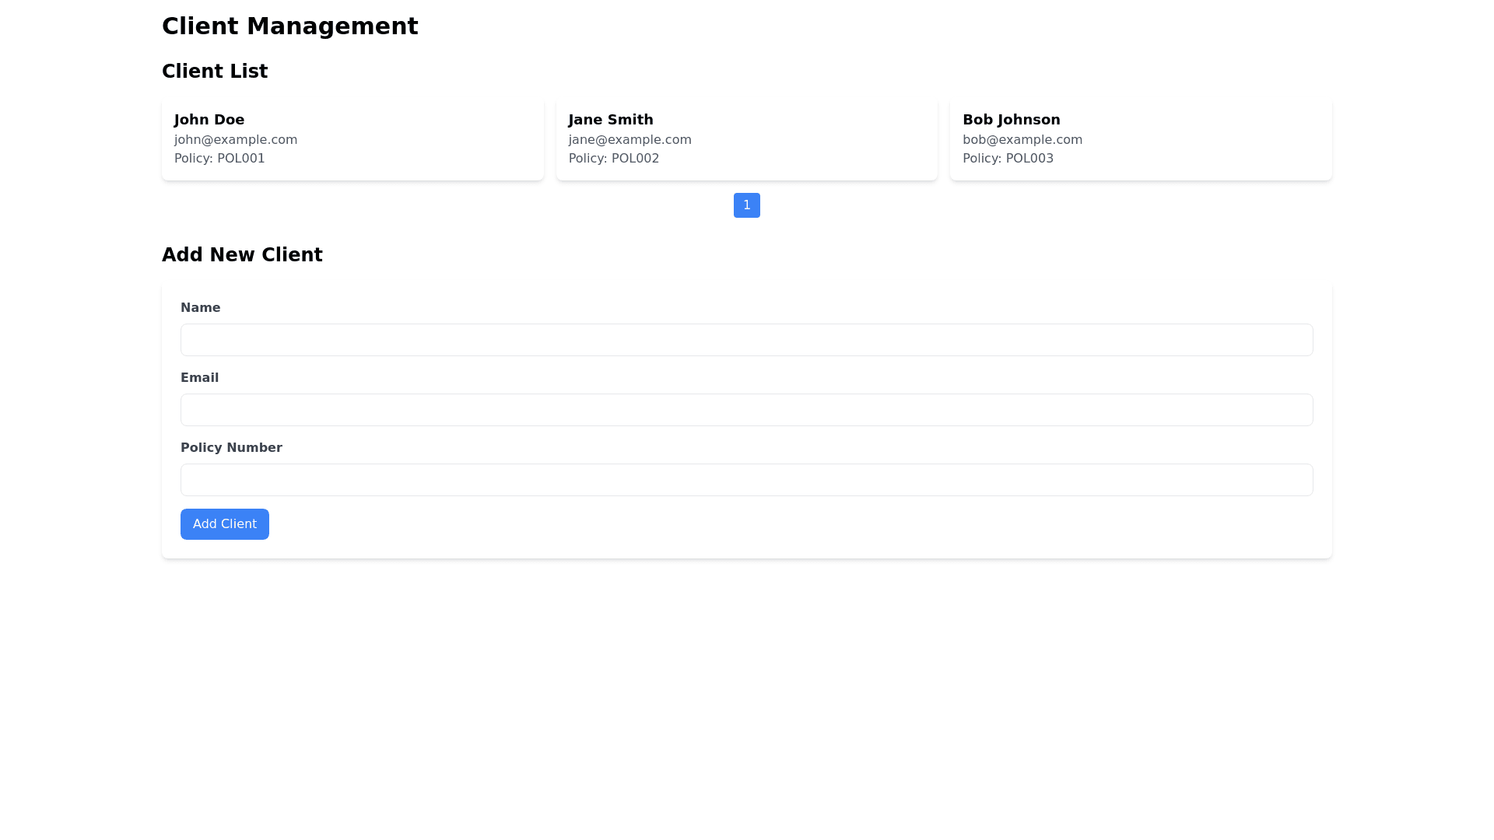Click the Policy Number input field

tap(746, 479)
